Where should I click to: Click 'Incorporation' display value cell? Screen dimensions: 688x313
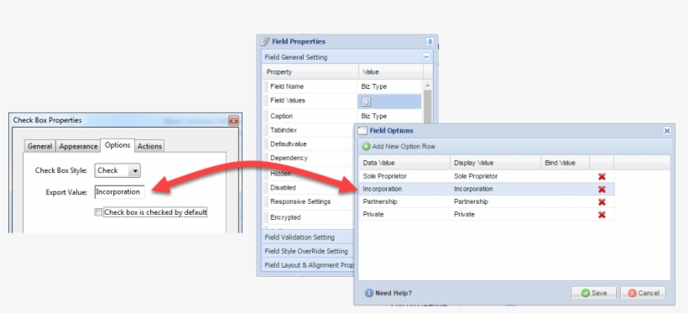(x=495, y=189)
